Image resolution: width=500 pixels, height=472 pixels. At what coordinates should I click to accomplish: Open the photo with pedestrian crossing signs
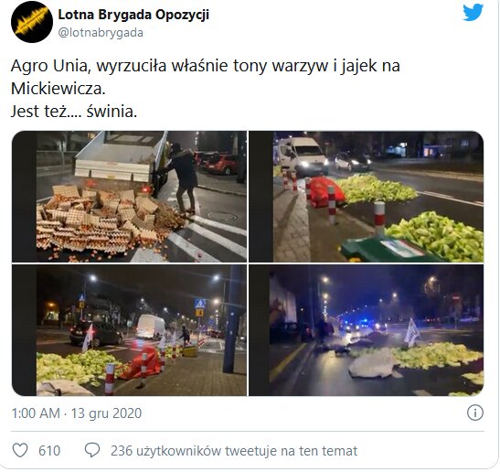tap(129, 330)
